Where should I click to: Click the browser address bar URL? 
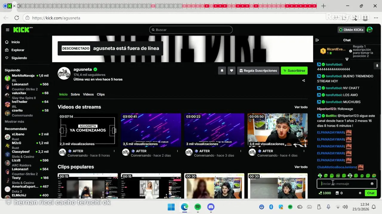coord(56,18)
